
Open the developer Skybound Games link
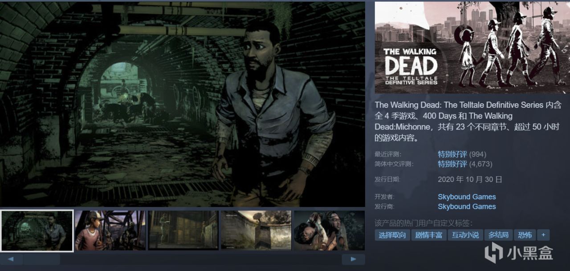[467, 197]
